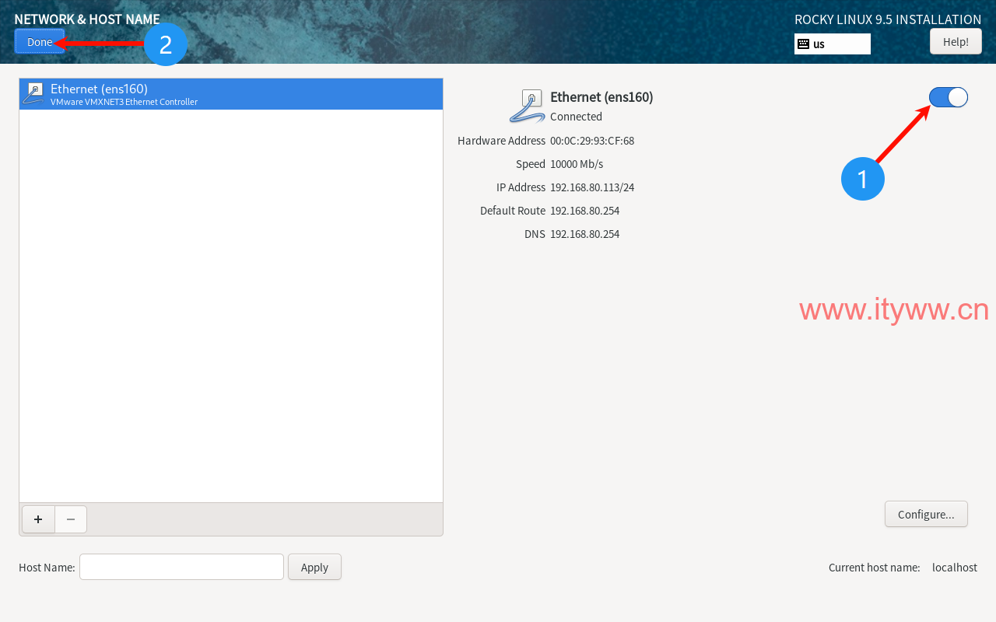Open the Help! button

point(956,42)
